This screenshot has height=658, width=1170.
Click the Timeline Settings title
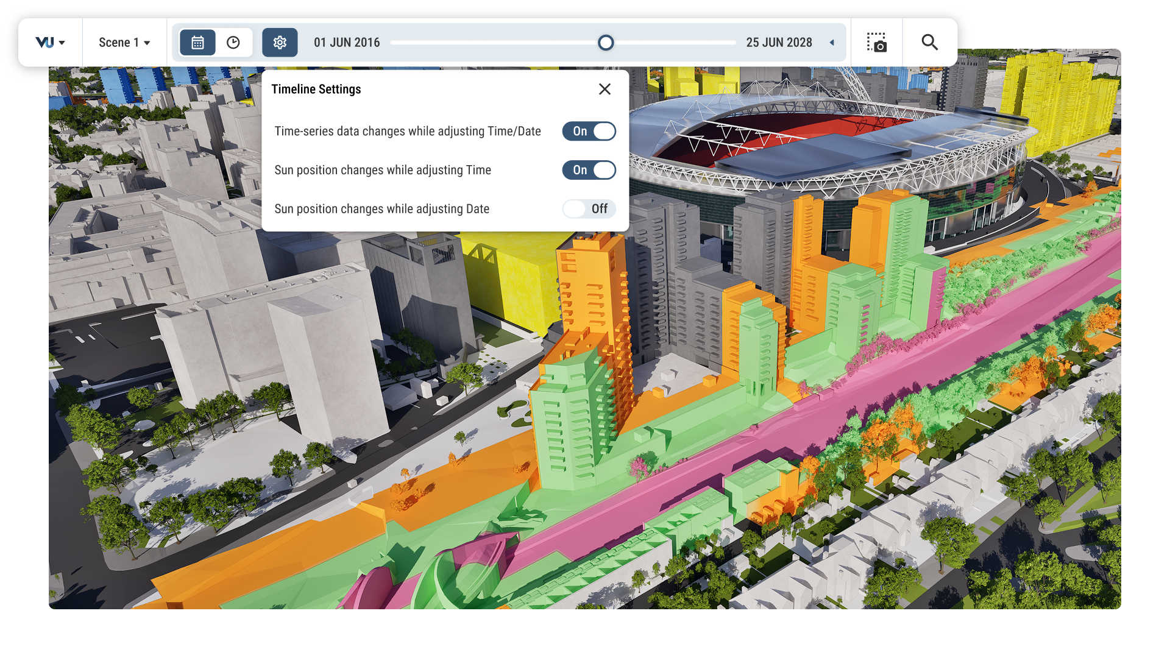(316, 89)
